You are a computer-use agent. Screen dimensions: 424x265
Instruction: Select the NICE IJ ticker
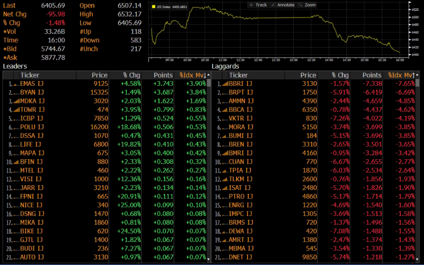pyautogui.click(x=31, y=205)
